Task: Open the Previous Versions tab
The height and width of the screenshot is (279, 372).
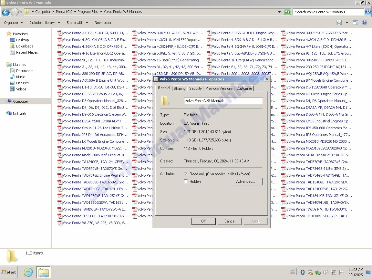Action: [219, 88]
